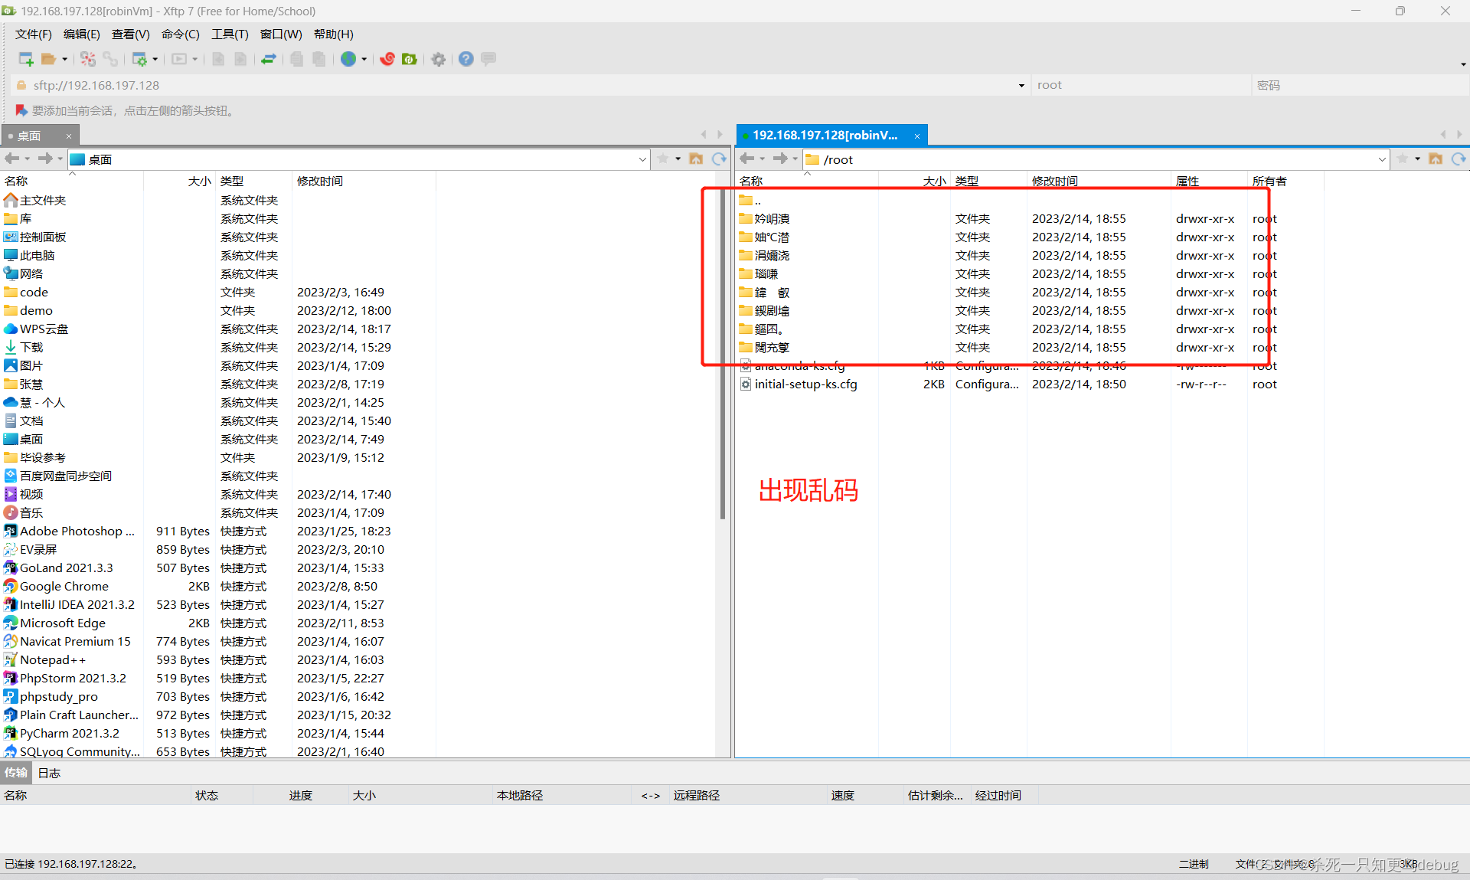Click the transfer-left (download) toolbar icon

[x=218, y=59]
